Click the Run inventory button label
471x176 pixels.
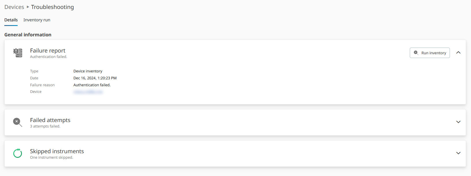click(433, 53)
